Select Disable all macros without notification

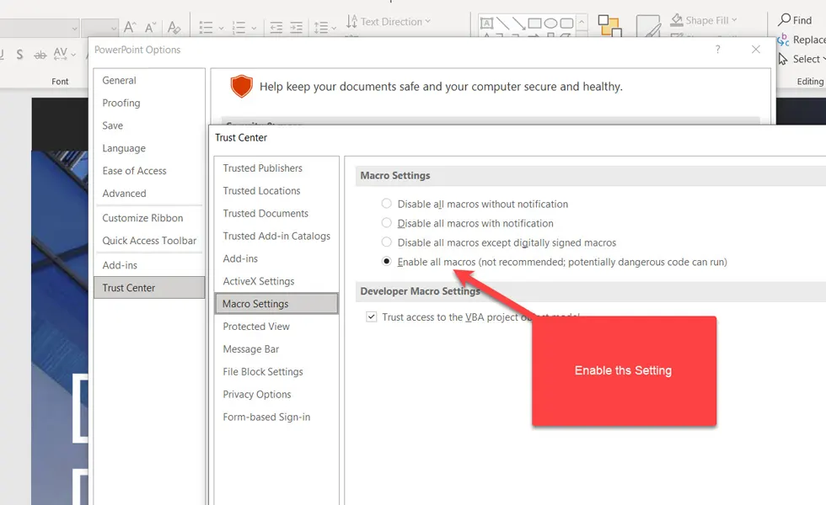[387, 204]
